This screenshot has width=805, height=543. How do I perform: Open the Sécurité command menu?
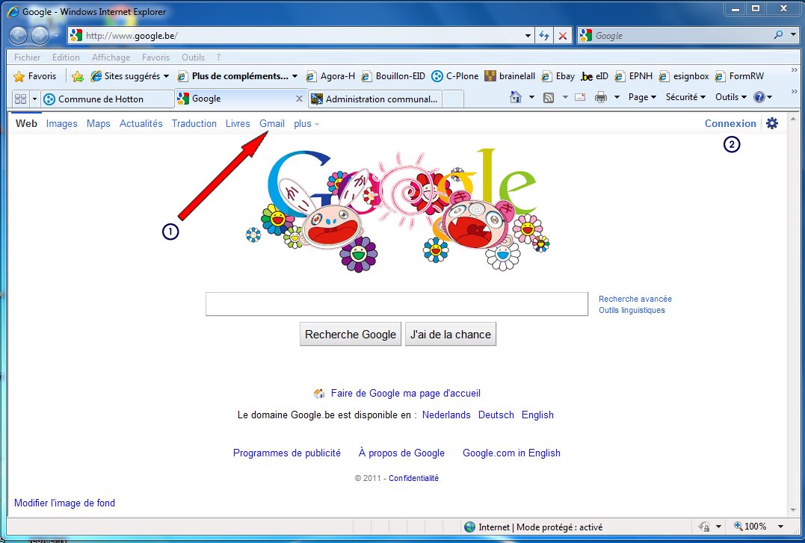click(x=685, y=97)
